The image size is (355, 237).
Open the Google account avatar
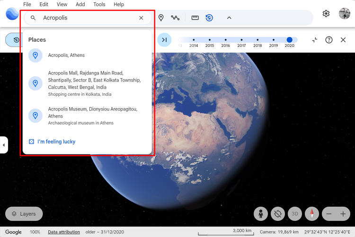coord(345,14)
